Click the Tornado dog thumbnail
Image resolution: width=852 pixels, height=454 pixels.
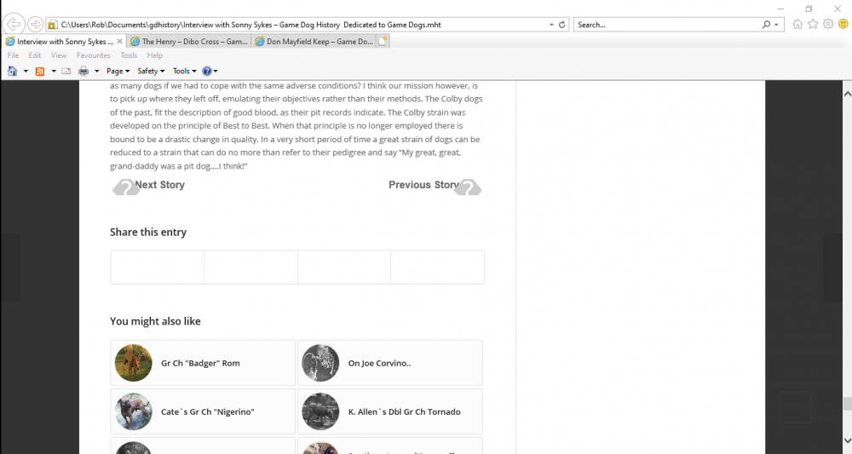[x=320, y=411]
